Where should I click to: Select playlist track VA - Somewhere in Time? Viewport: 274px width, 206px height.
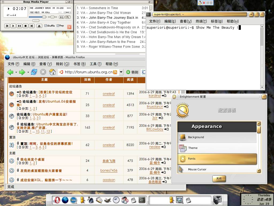click(113, 8)
